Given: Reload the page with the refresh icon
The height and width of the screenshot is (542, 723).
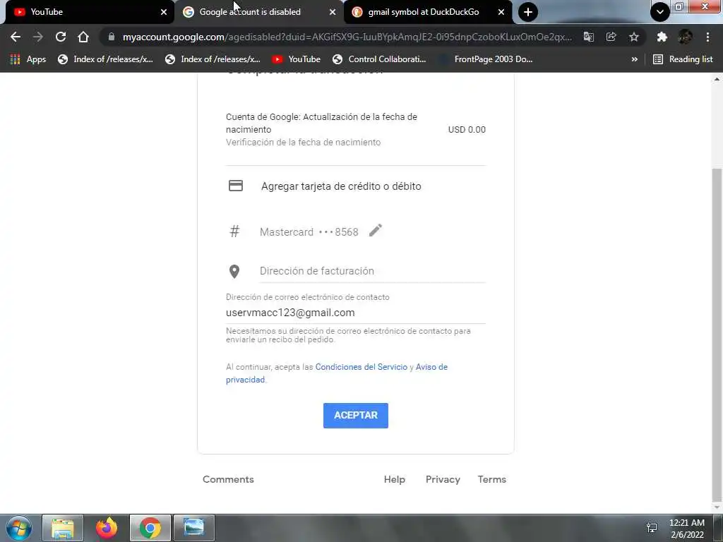Looking at the screenshot, I should (61, 37).
